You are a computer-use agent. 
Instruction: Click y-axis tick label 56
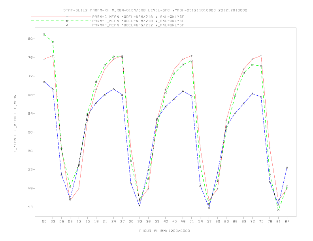[x=30, y=151]
